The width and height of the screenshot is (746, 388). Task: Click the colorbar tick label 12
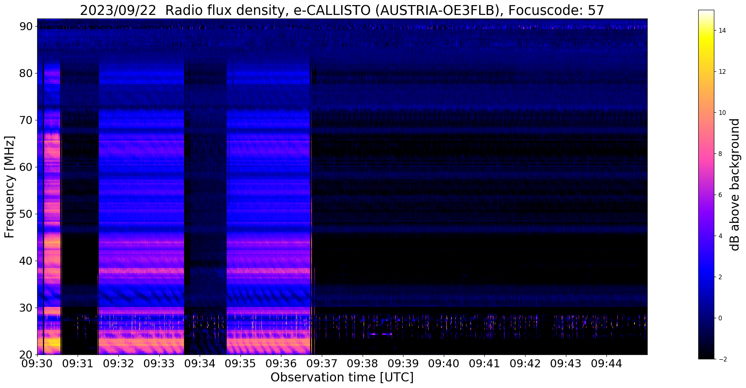(722, 72)
